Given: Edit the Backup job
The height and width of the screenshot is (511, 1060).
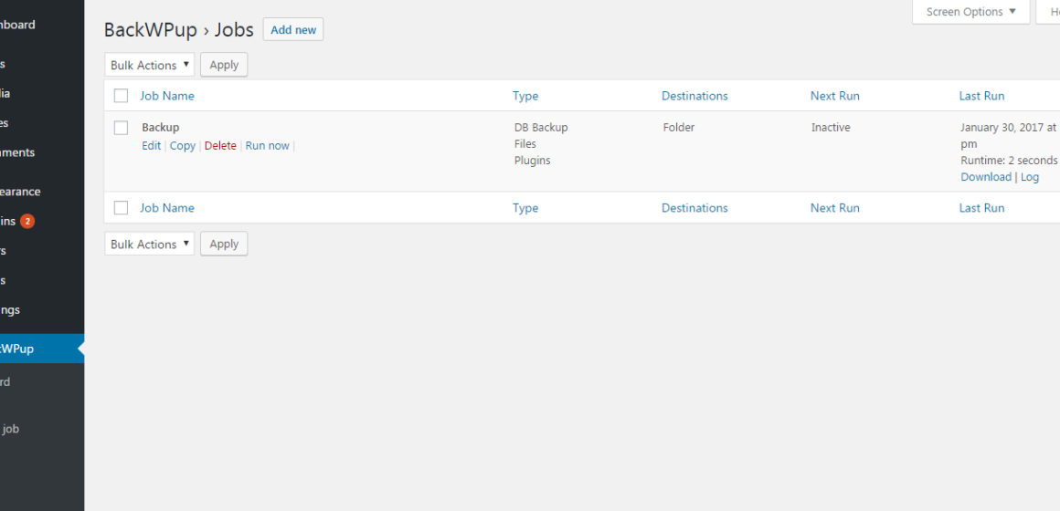Looking at the screenshot, I should coord(152,146).
